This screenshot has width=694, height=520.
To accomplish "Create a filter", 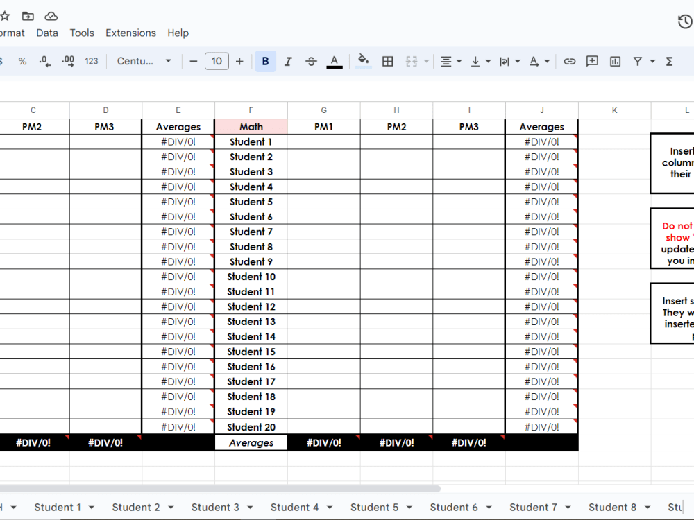I will pos(637,61).
